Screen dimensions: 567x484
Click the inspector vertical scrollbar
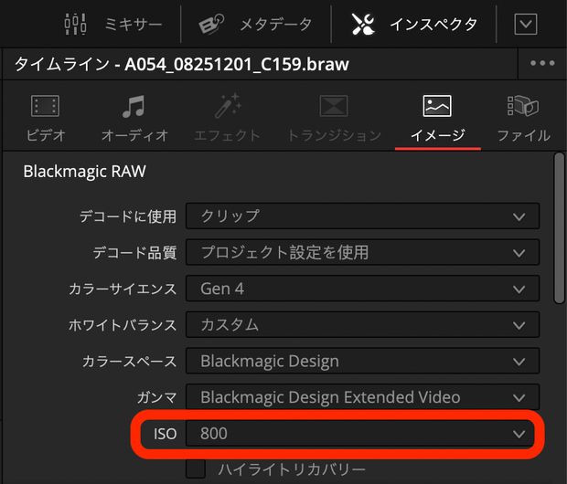click(x=560, y=228)
